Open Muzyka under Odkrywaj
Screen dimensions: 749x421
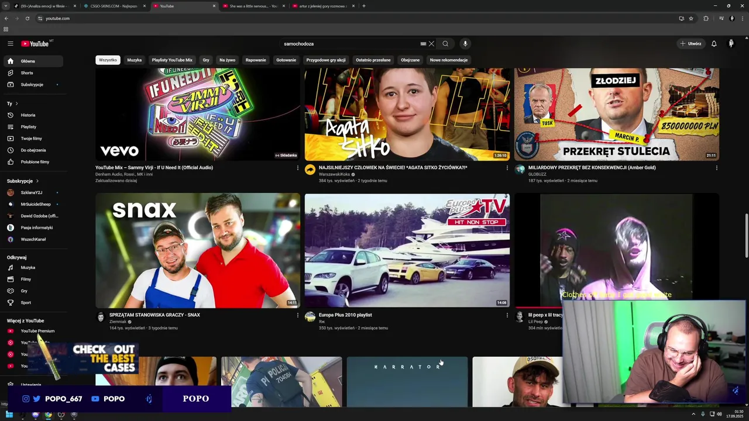pyautogui.click(x=33, y=268)
